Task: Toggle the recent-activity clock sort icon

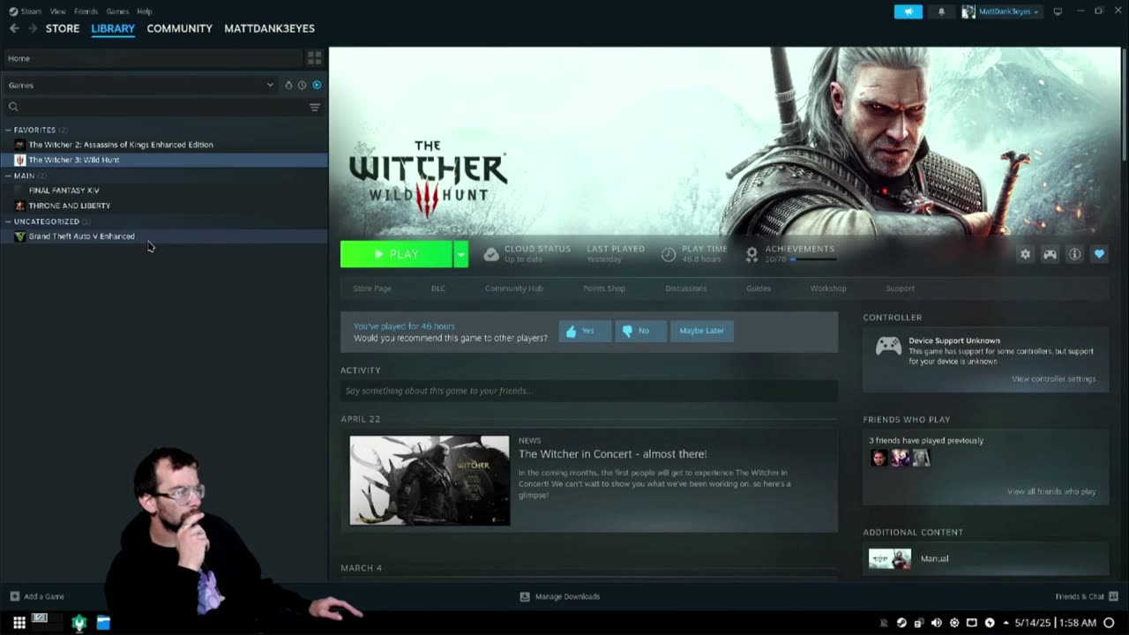Action: click(302, 86)
